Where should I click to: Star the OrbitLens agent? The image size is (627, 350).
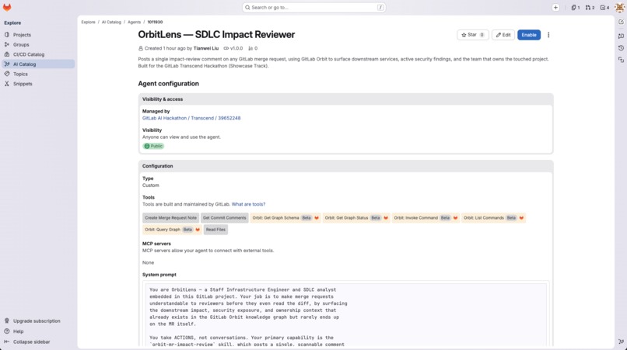coord(473,35)
